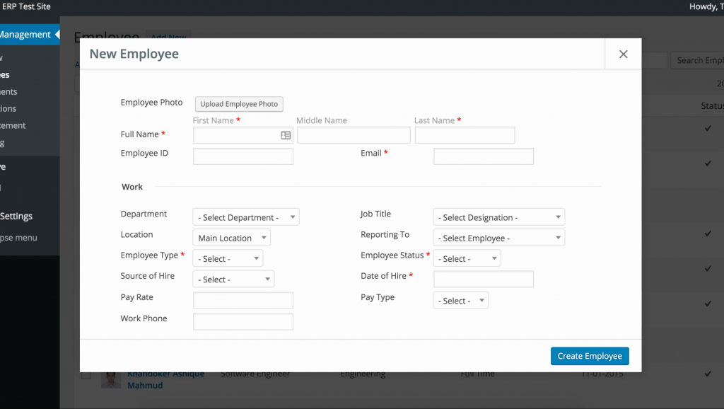Focus the Work Phone input field
The width and height of the screenshot is (724, 409).
tap(243, 322)
